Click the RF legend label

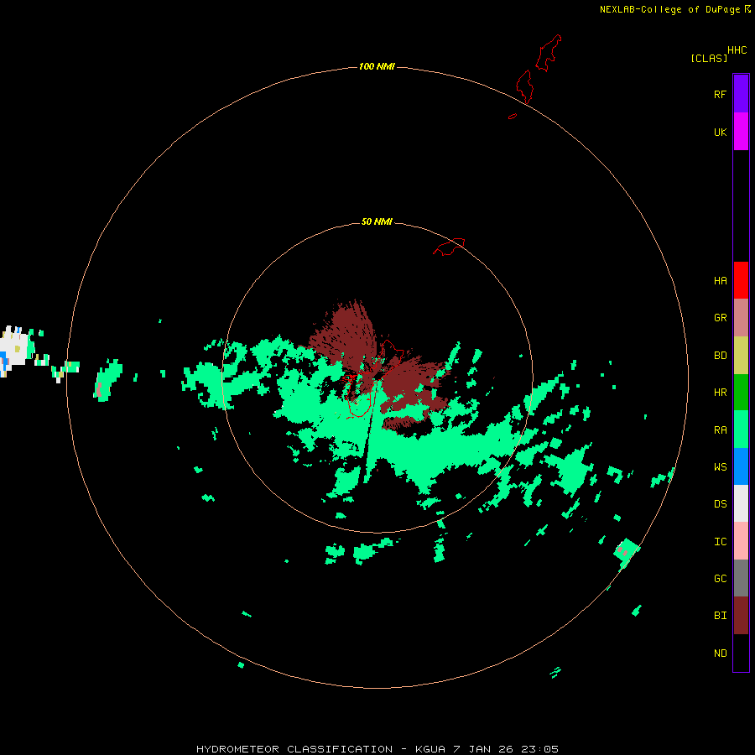coord(720,94)
